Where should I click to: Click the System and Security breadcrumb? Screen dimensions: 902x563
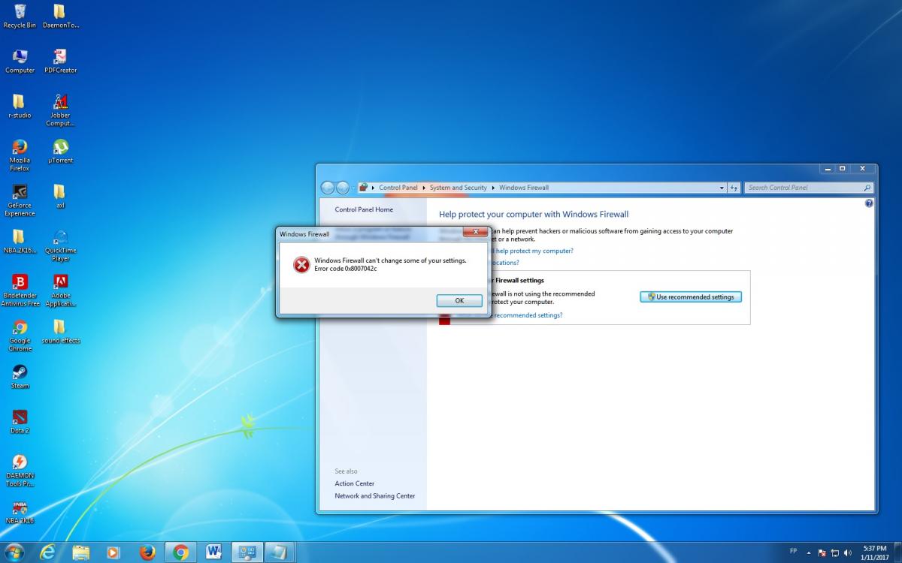[x=459, y=188]
